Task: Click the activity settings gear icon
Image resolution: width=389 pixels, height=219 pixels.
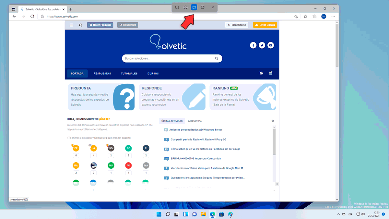Action: (273, 121)
